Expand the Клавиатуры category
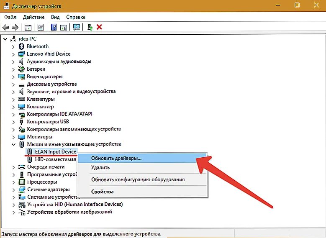Viewport: 326px width, 238px height. [x=13, y=100]
